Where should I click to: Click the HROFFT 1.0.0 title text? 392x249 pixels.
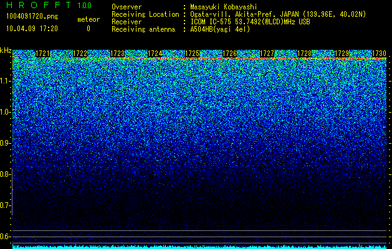49,5
